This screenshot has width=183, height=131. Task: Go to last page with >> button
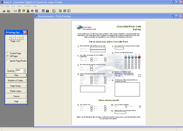[21, 38]
